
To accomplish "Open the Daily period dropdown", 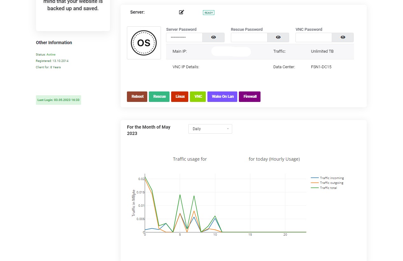I will coord(210,129).
